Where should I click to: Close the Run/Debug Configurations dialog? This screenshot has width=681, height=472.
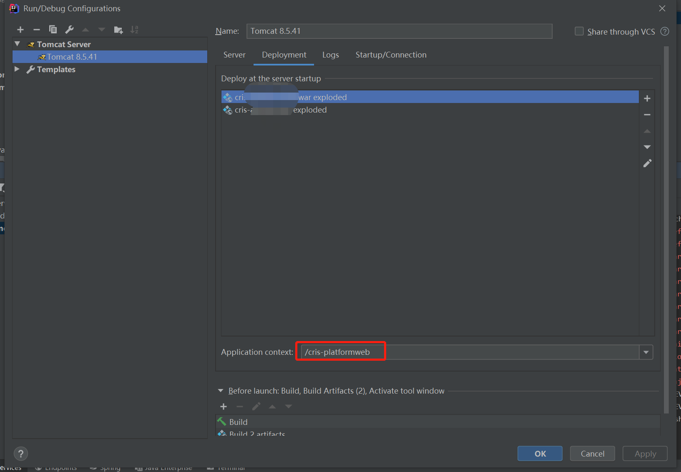click(x=662, y=8)
